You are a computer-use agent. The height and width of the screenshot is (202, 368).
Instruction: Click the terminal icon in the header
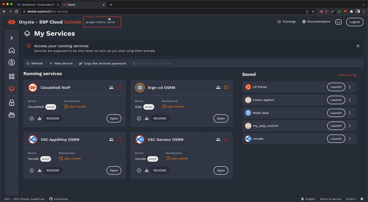[338, 22]
